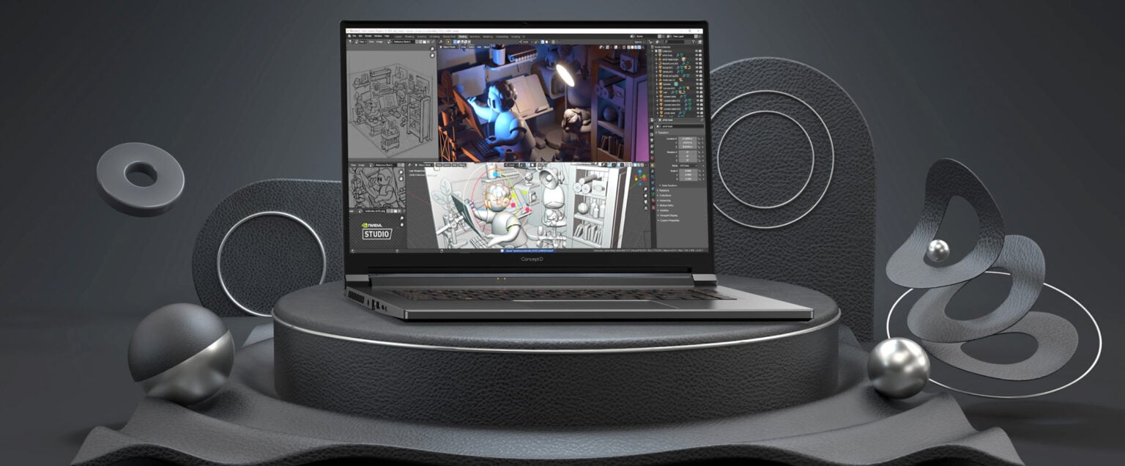Disable render visibility camera toggle in Outliner
This screenshot has height=466, width=1125.
pyautogui.click(x=700, y=53)
